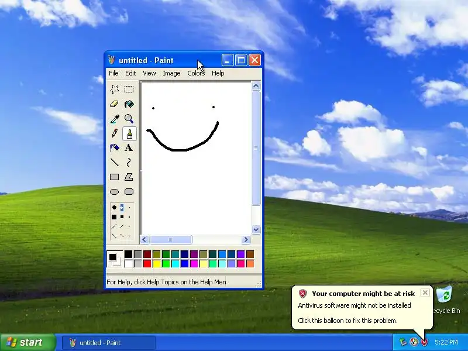468x351 pixels.
Task: Click the horizontal scrollbar thumb
Action: [171, 239]
